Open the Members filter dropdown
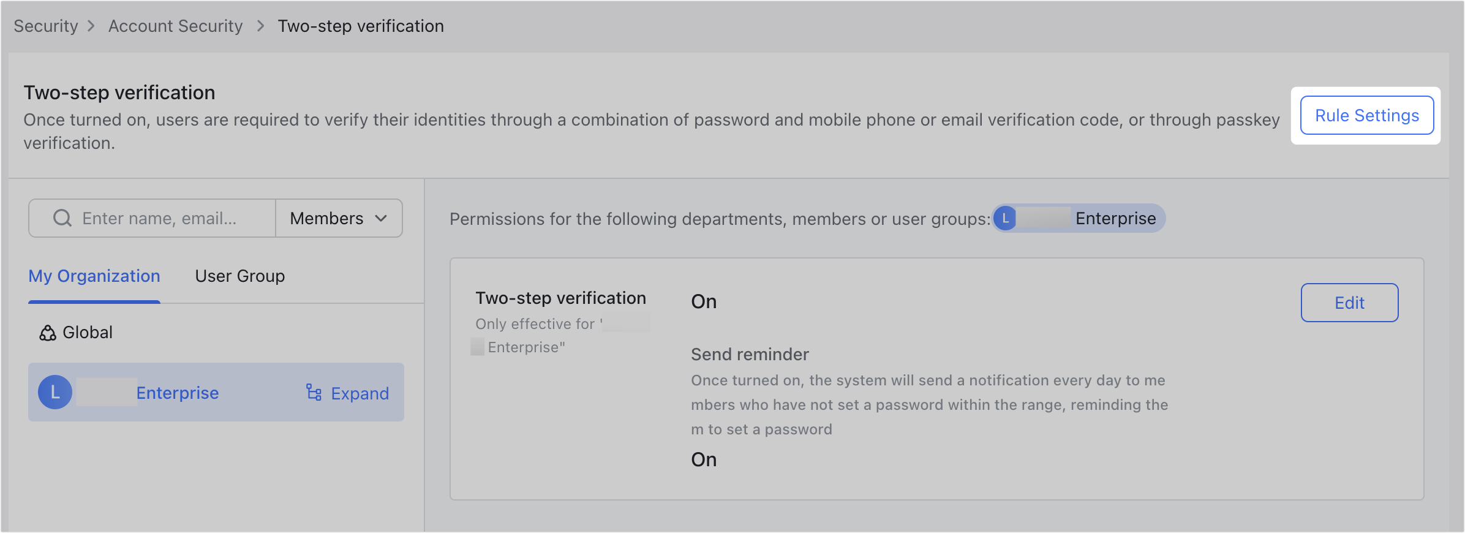This screenshot has height=533, width=1465. 338,218
